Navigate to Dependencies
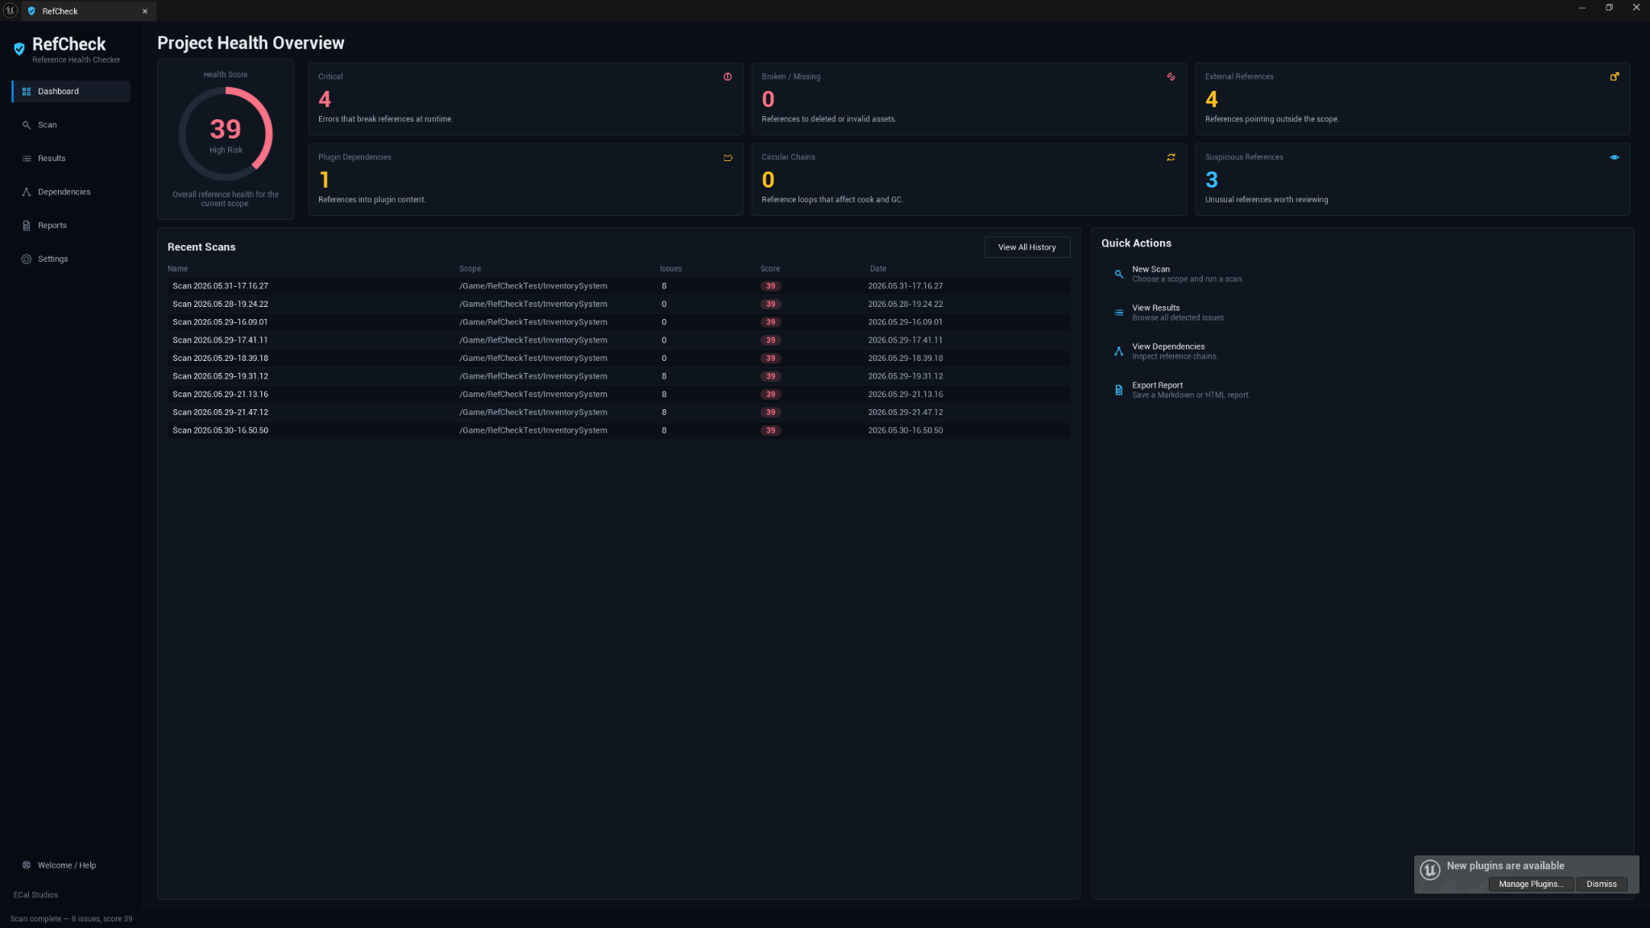Screen dimensions: 1650x928 click(x=71, y=192)
